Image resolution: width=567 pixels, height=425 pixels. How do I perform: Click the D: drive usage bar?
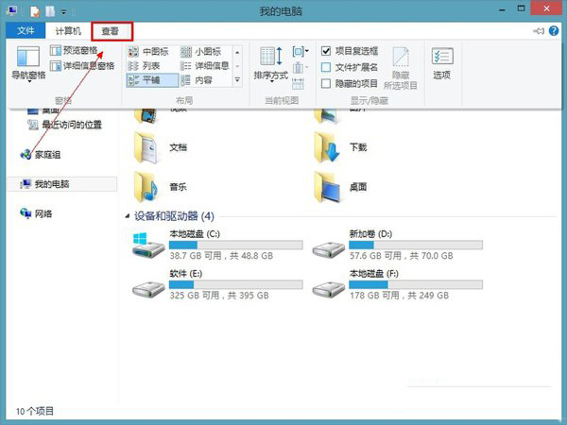[x=416, y=245]
